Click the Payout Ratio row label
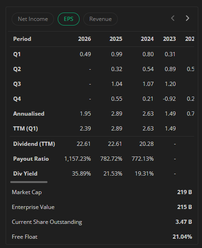Screen dimensions: 202x248 coord(31,159)
